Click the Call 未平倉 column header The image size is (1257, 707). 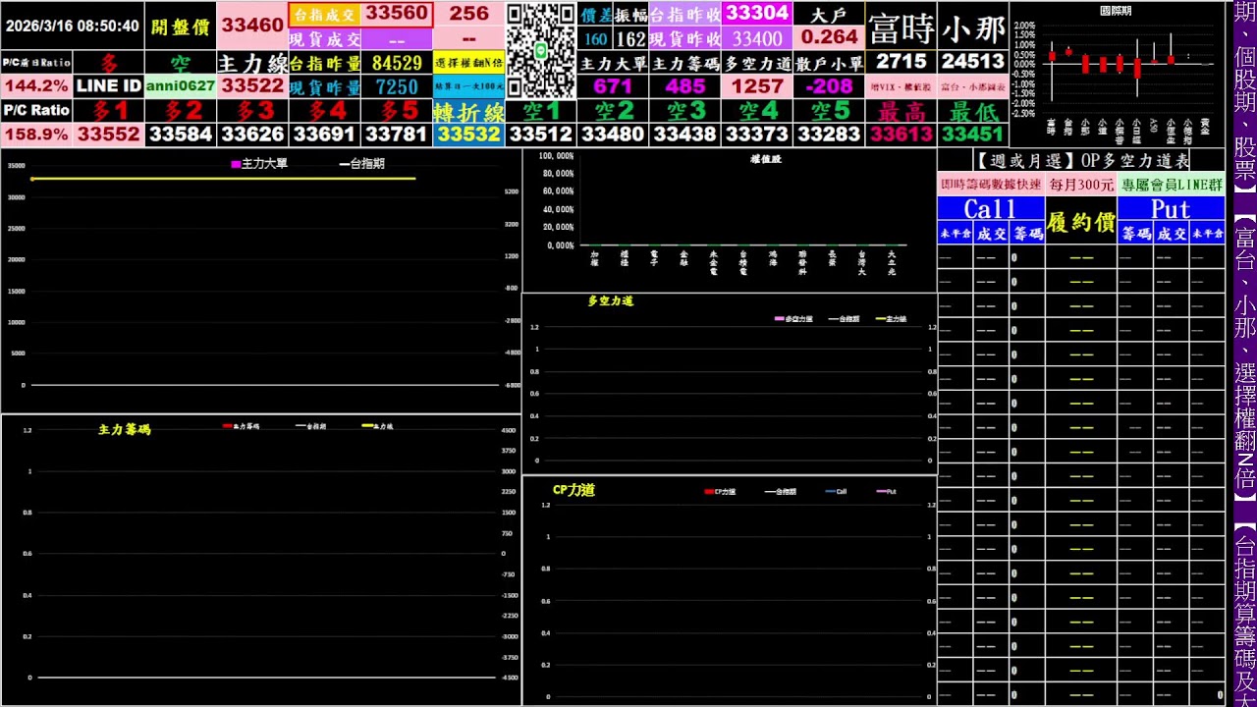click(956, 234)
